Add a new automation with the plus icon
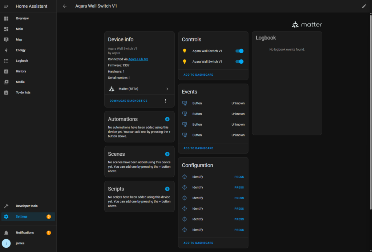The height and width of the screenshot is (252, 372). 167,119
